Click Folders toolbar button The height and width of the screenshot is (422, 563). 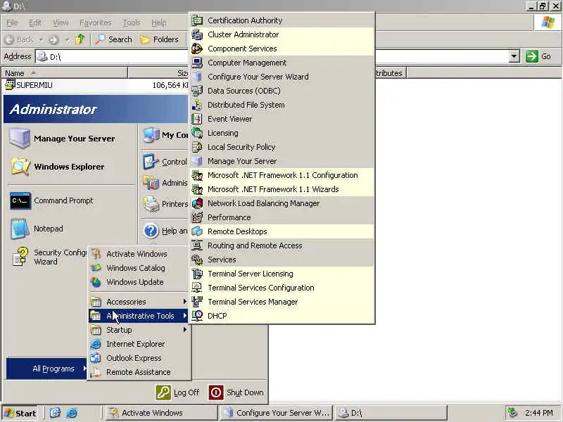tap(160, 39)
